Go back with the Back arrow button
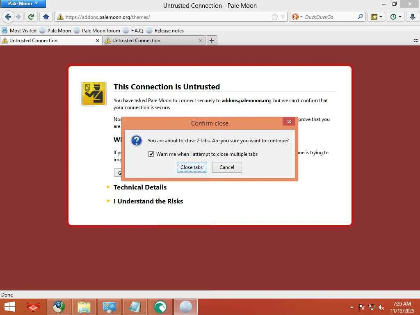Screen dimensions: 420x315 pos(8,17)
